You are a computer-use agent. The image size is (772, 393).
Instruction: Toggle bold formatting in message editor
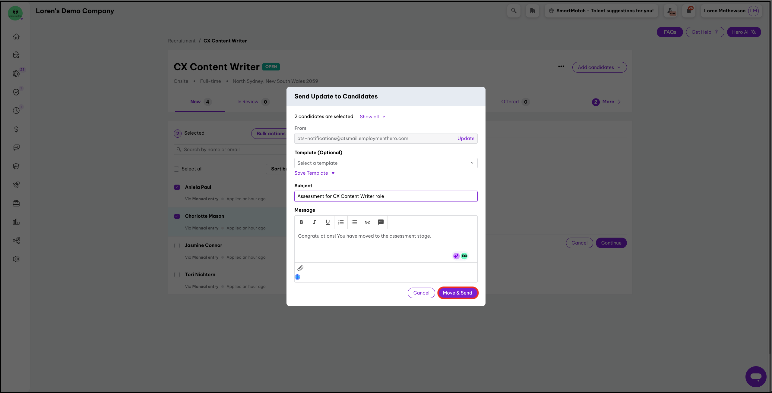pos(301,222)
